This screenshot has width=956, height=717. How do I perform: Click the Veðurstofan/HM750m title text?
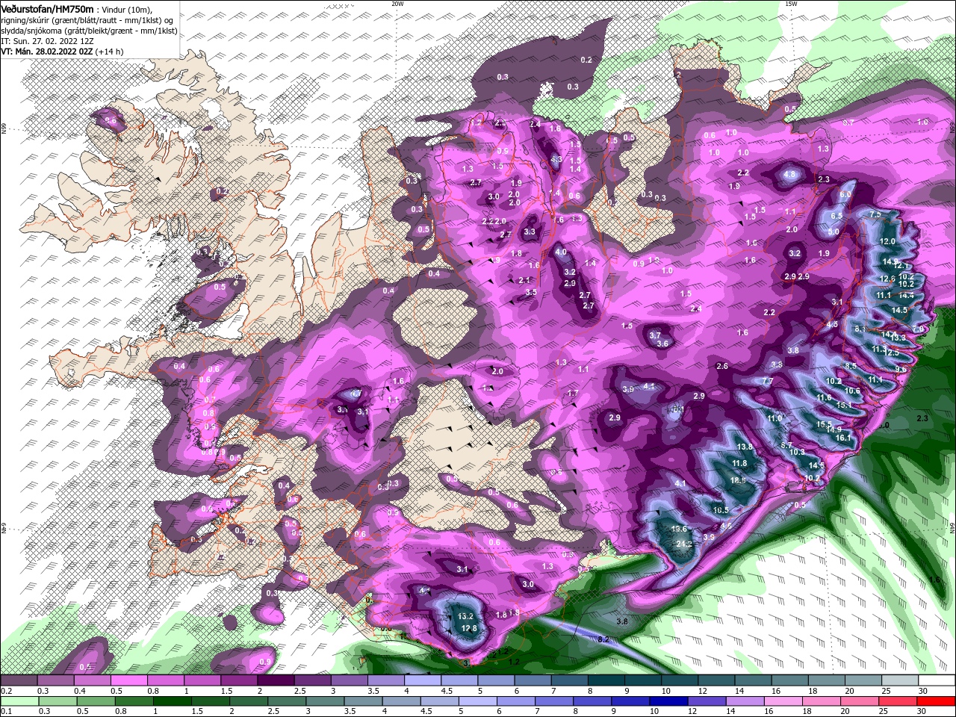(47, 9)
